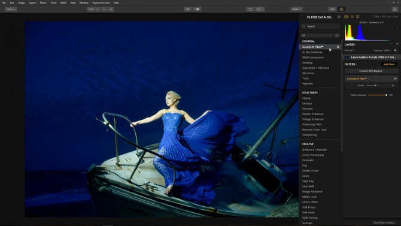
Task: Click the zoom in plus button
Action: point(111,9)
